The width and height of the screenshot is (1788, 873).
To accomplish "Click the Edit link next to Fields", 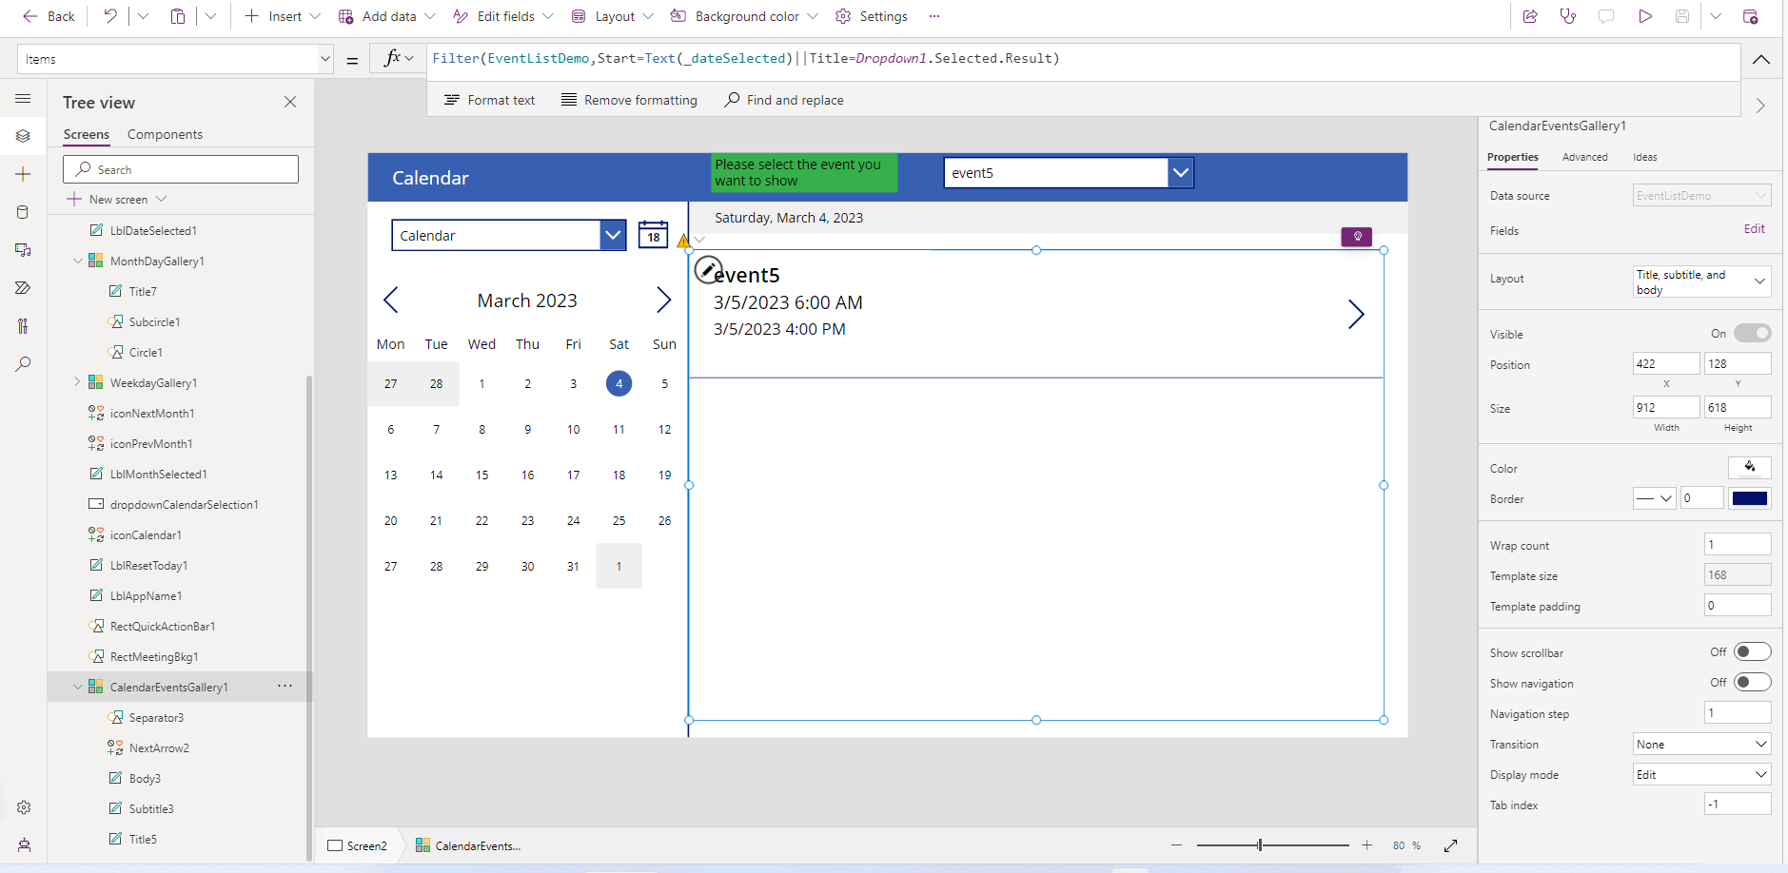I will click(1754, 229).
